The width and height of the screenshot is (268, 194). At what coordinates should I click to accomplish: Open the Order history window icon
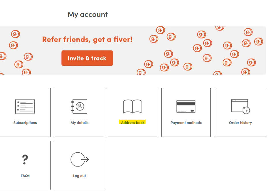(x=240, y=106)
